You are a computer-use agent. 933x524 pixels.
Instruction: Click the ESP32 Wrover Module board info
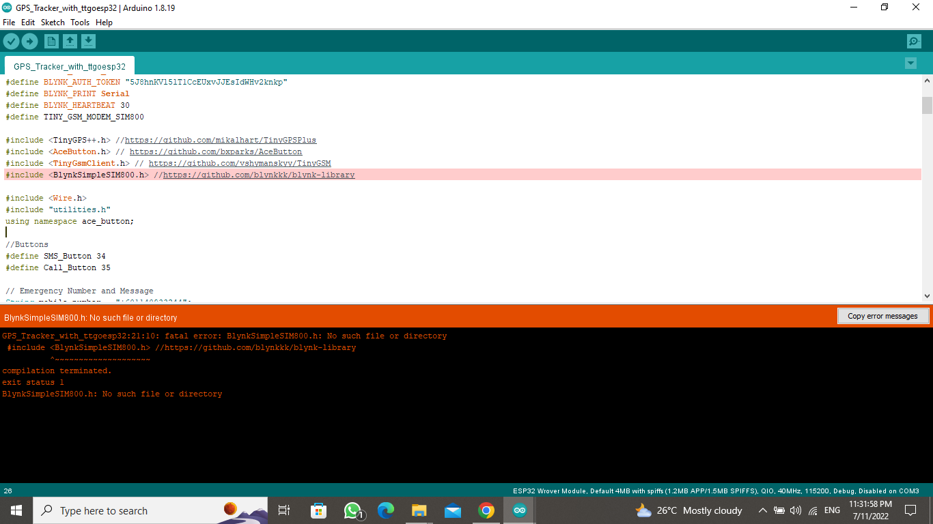pyautogui.click(x=716, y=491)
